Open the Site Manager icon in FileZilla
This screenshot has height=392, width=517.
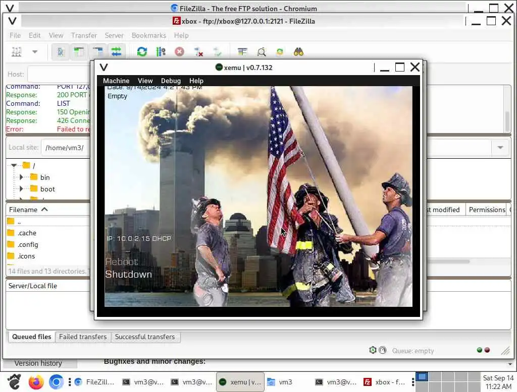[17, 52]
